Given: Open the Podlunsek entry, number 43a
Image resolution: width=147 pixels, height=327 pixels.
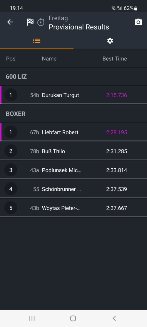Looking at the screenshot, I should pos(73,170).
